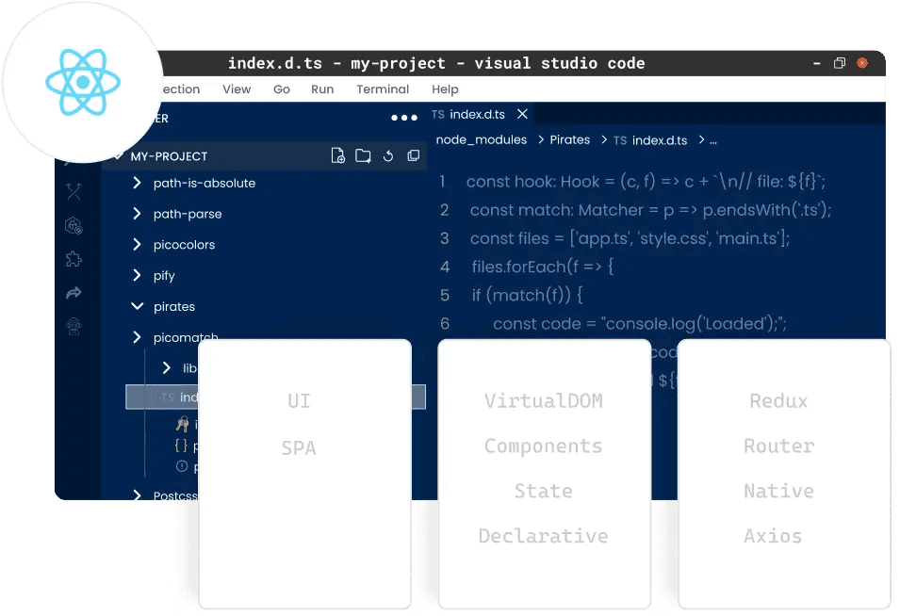
Task: Click the robot-like sidebar icon
Action: click(x=74, y=326)
